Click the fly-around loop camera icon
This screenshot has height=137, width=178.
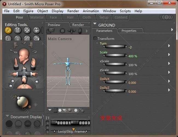(x=35, y=52)
